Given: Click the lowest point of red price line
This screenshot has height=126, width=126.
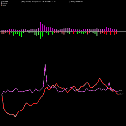Looking at the screenshot, I should click(15, 116).
